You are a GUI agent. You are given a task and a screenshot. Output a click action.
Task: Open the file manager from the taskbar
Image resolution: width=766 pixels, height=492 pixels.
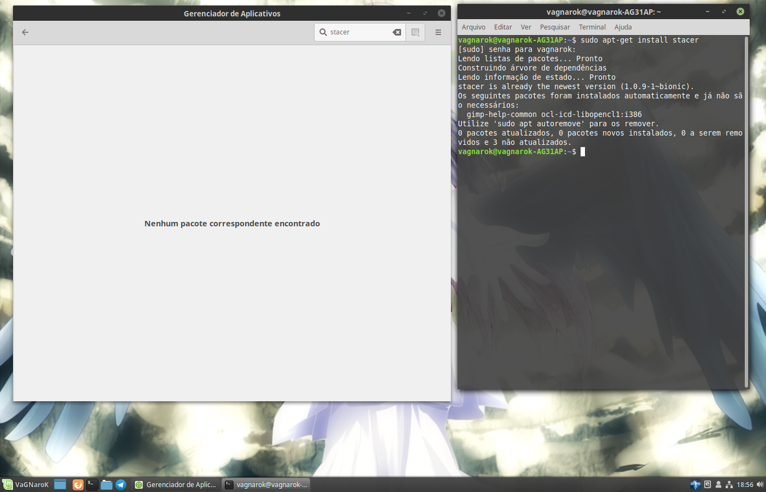click(107, 485)
